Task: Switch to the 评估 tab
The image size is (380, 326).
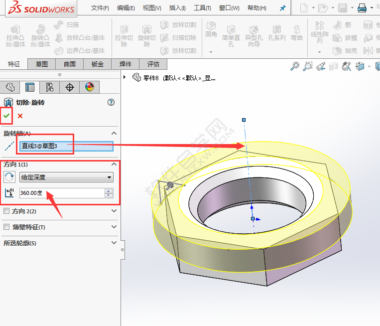Action: point(153,64)
